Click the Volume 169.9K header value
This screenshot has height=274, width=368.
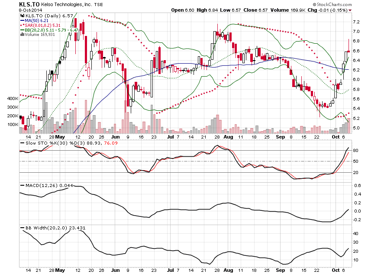point(288,10)
